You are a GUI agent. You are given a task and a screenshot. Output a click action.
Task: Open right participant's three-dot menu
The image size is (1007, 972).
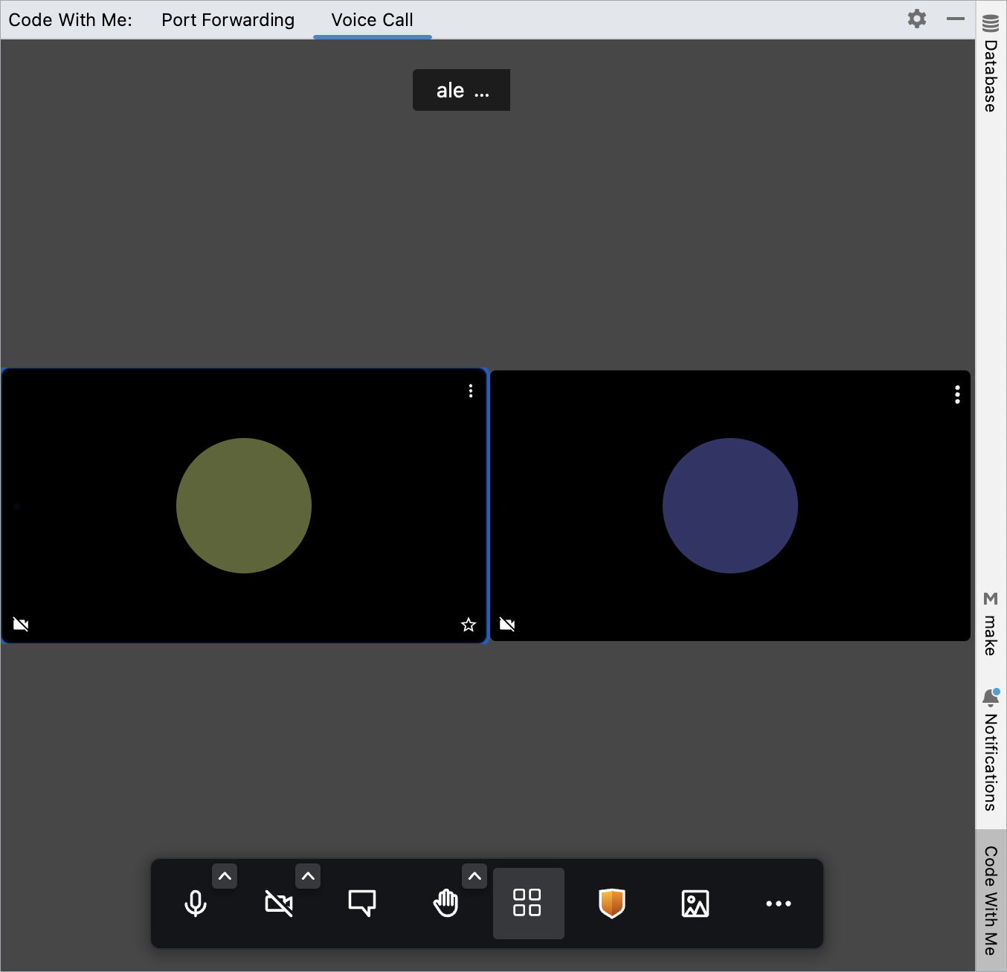point(957,395)
